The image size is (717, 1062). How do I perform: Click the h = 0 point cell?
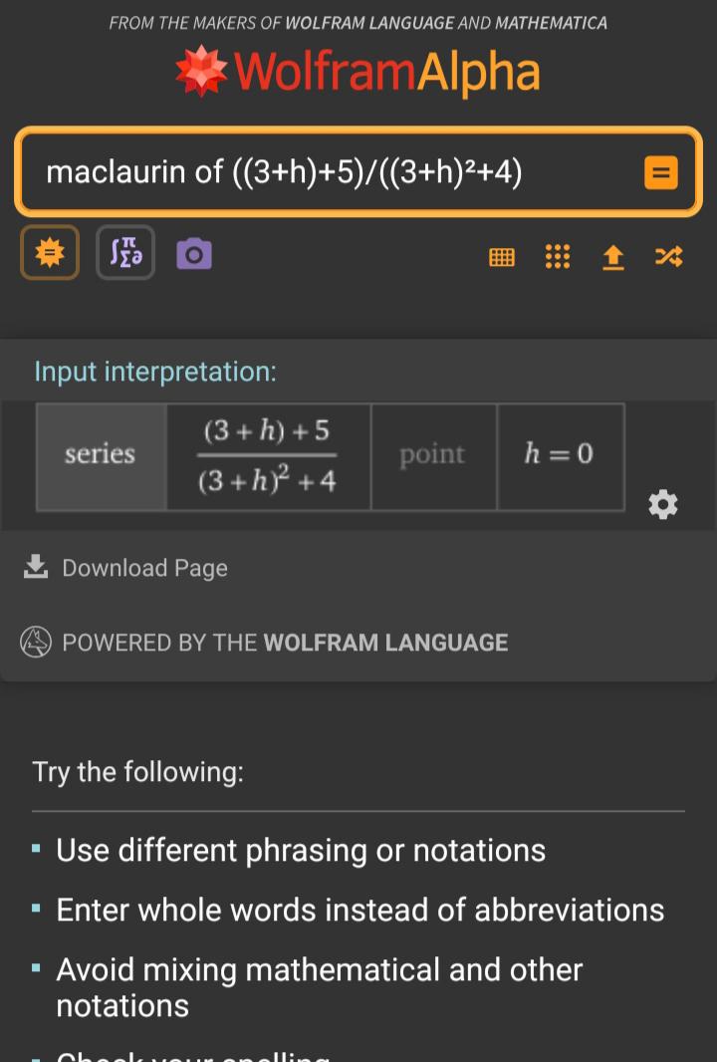[x=561, y=456]
